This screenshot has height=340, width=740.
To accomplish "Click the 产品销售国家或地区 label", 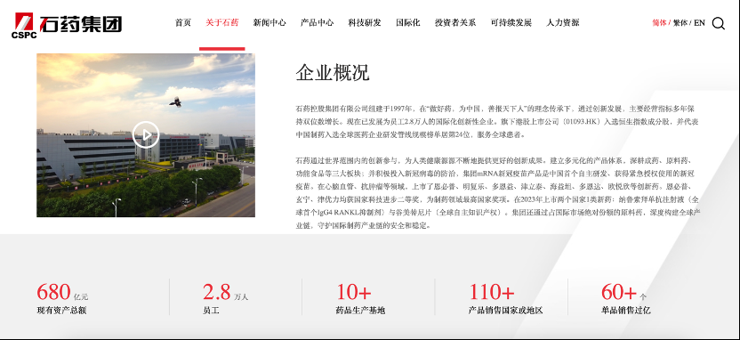I will click(505, 311).
